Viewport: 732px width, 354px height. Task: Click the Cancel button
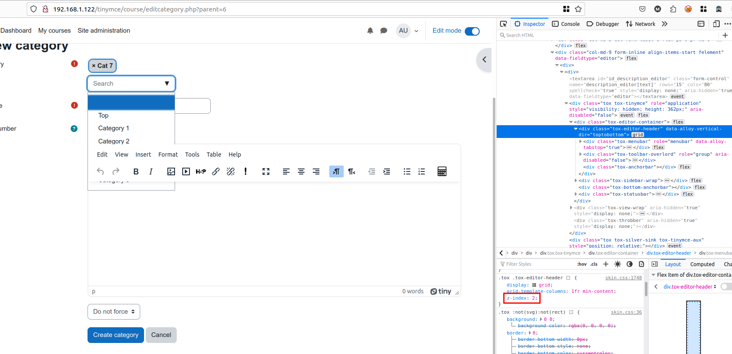(x=161, y=335)
